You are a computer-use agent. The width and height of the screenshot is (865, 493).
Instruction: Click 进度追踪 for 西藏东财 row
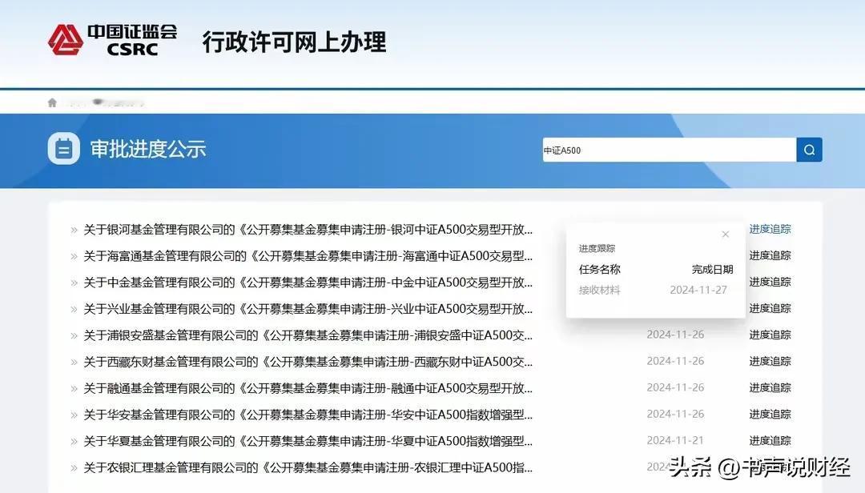click(x=770, y=361)
